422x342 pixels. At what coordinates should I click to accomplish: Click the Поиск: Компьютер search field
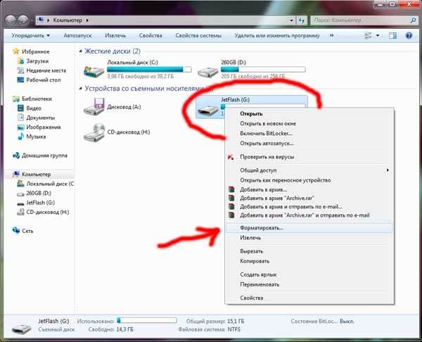(x=361, y=20)
